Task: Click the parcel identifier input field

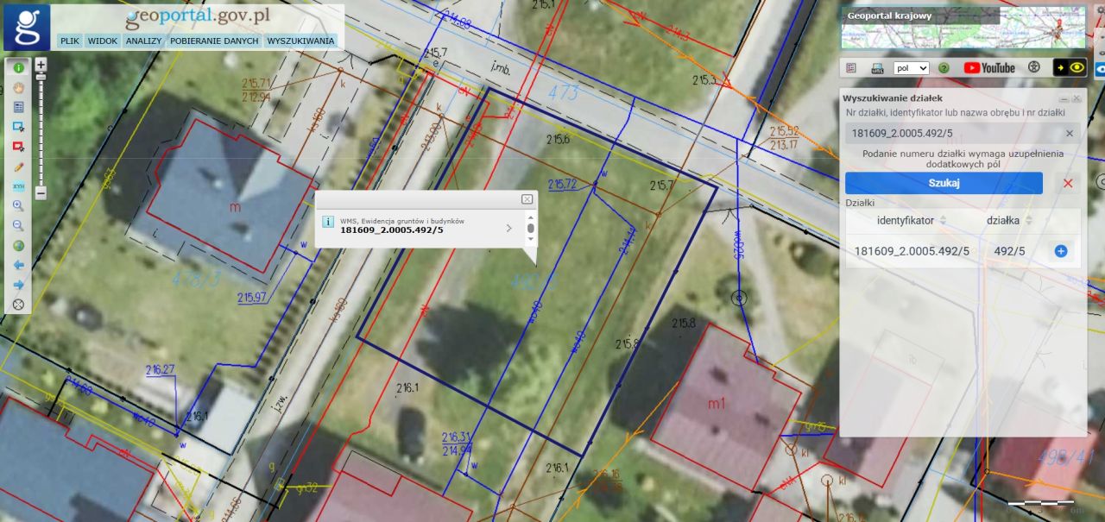Action: 954,133
